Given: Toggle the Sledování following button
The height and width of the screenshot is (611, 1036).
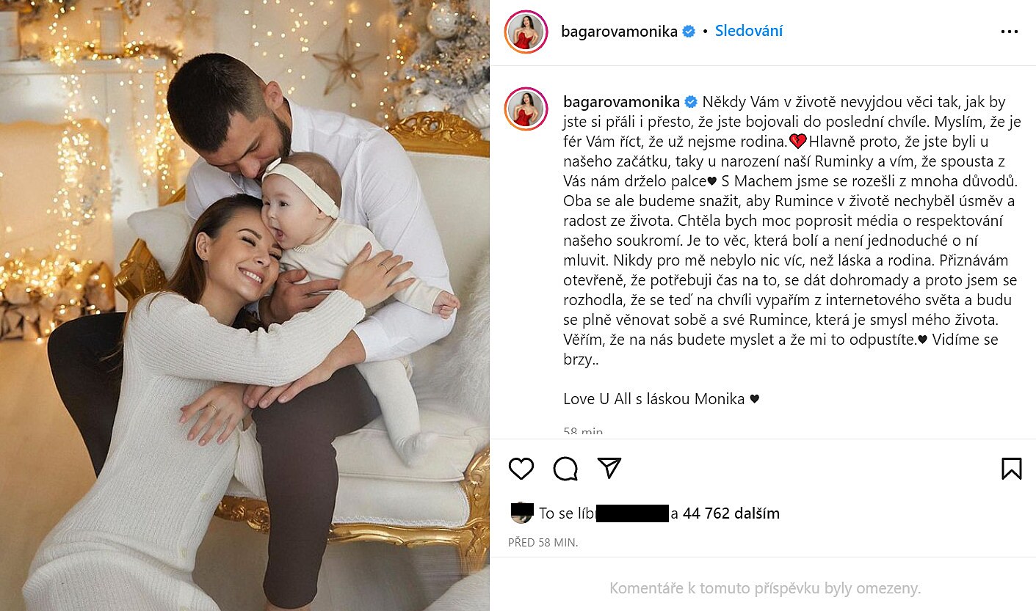Looking at the screenshot, I should pos(749,32).
